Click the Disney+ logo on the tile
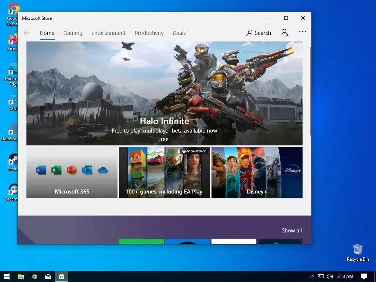This screenshot has width=376, height=282. [x=292, y=170]
